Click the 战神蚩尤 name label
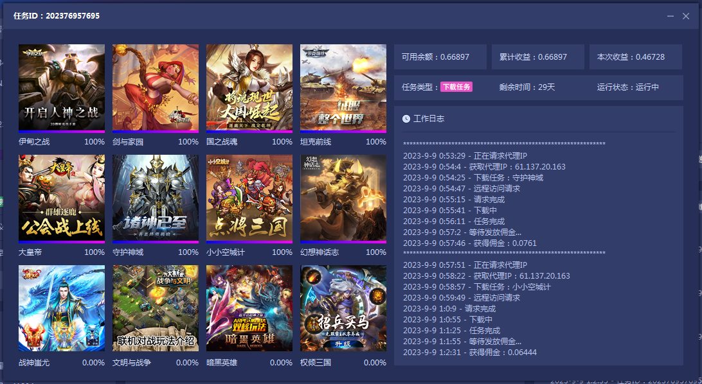702x384 pixels. (35, 363)
